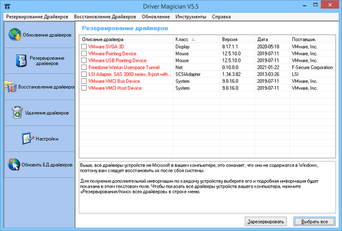Tick the VMware SVGA 3D checkbox

pos(84,47)
